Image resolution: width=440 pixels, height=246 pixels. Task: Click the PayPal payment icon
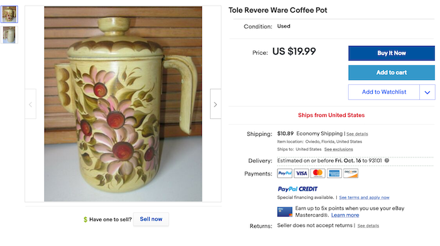pos(285,173)
